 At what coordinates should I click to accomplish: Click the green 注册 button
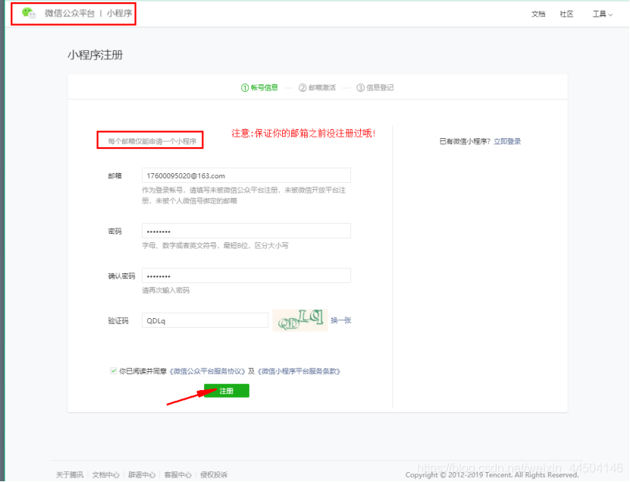tap(227, 391)
